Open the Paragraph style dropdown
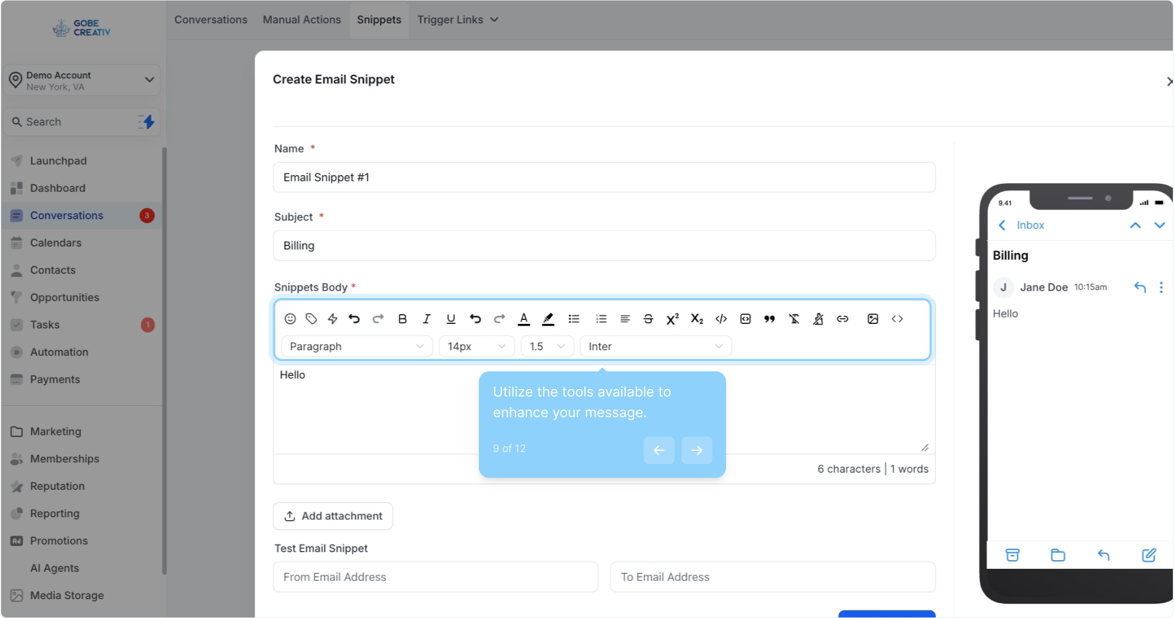 pos(356,346)
